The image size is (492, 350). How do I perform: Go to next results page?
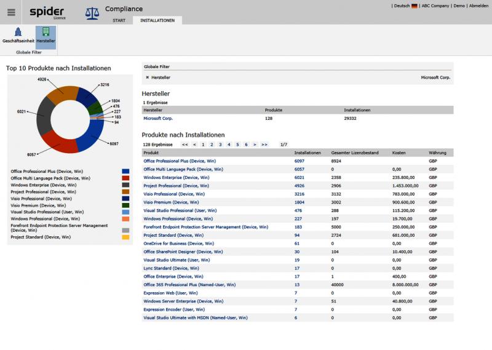[255, 145]
